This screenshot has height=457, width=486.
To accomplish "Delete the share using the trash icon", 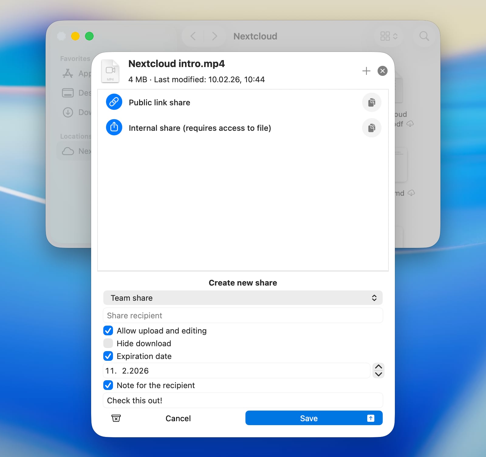I will point(116,418).
